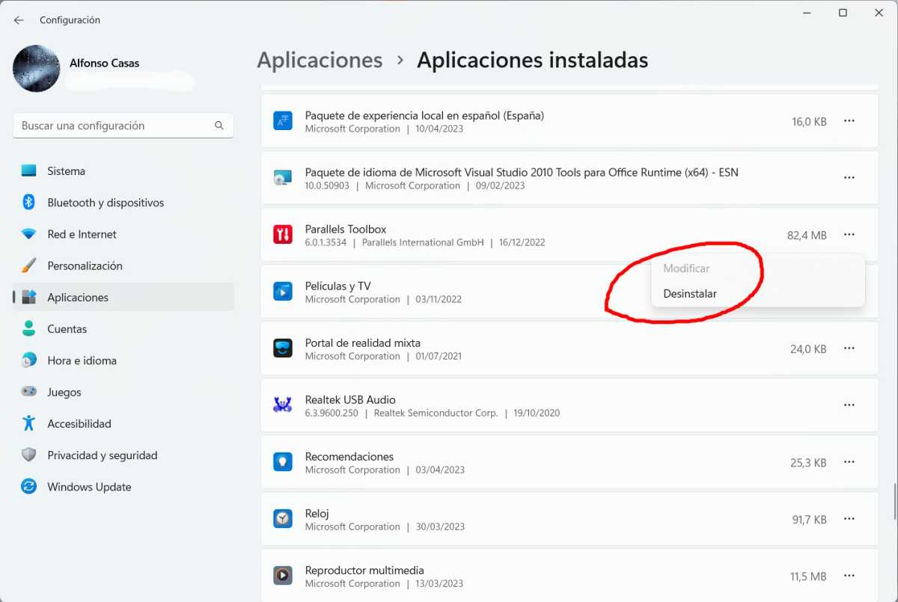Click the 82,4 MB size value

[807, 235]
